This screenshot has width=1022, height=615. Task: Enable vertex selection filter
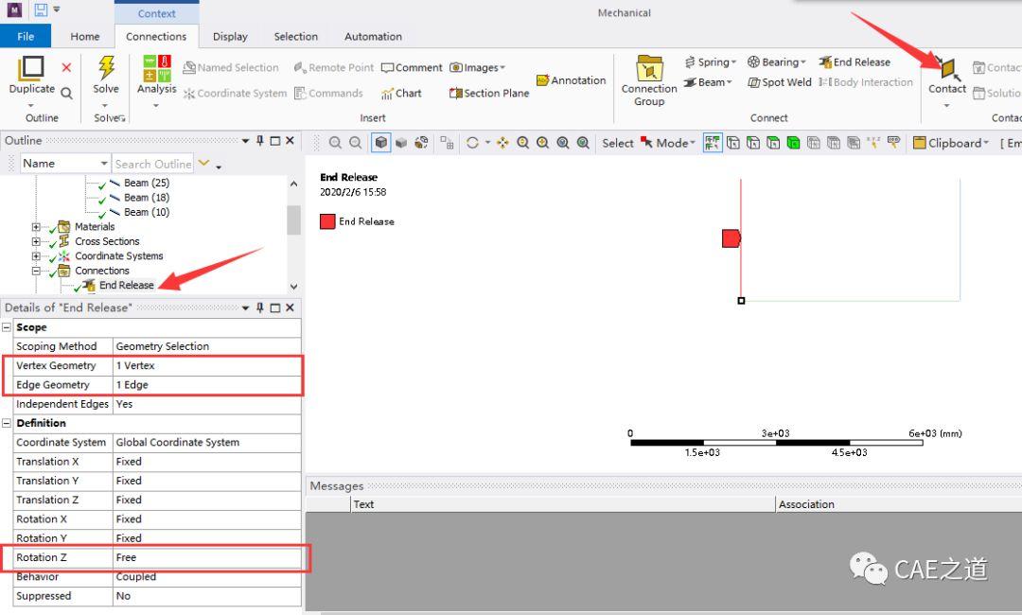732,142
